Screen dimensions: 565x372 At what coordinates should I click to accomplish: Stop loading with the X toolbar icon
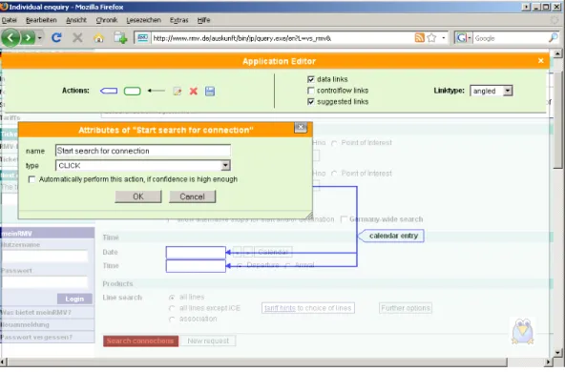[77, 37]
